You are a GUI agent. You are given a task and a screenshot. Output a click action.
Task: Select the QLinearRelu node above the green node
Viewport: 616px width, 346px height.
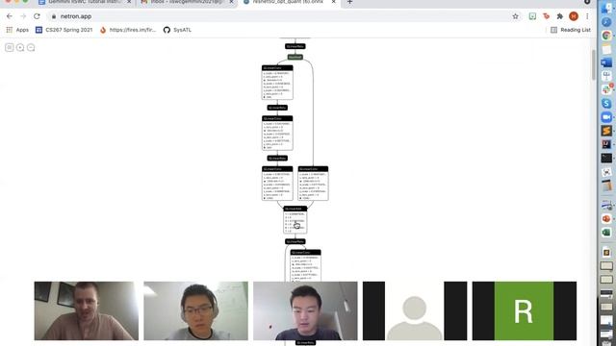pyautogui.click(x=295, y=46)
